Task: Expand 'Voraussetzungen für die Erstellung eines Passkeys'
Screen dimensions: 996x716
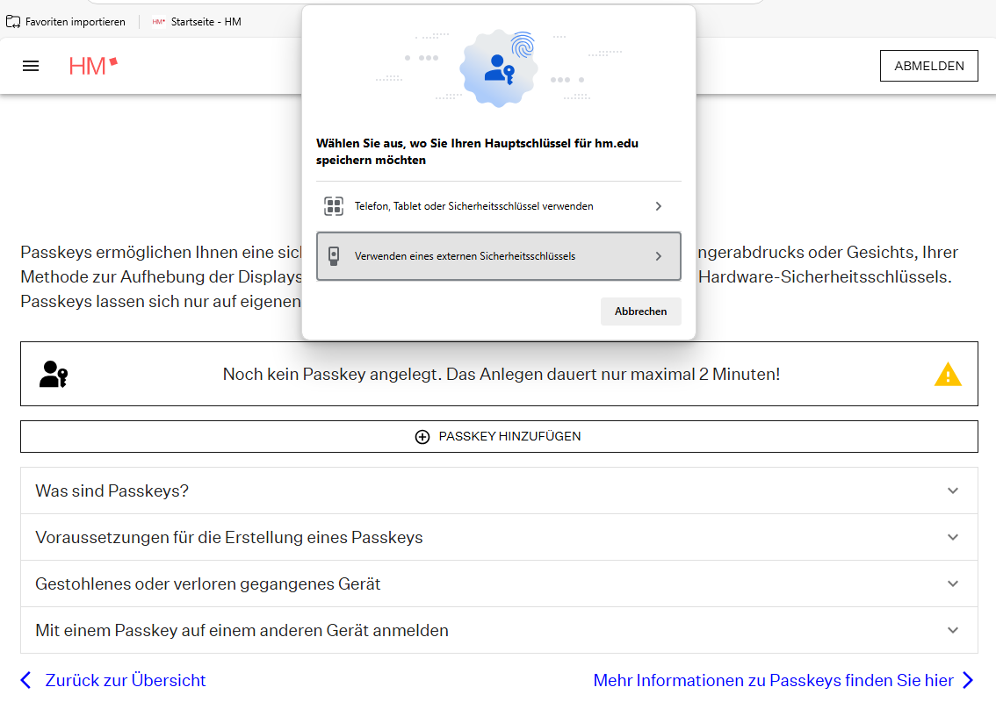Action: coord(953,537)
